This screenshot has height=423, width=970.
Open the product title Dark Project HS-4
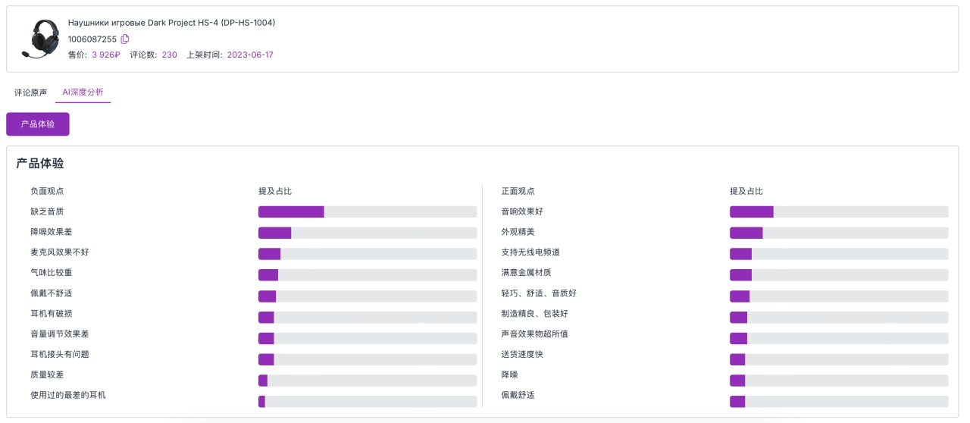(171, 23)
